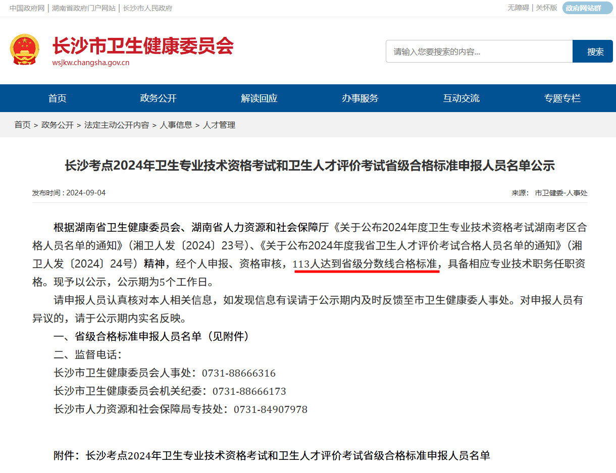Click 首页 in the breadcrumb
The height and width of the screenshot is (473, 616).
[x=22, y=125]
